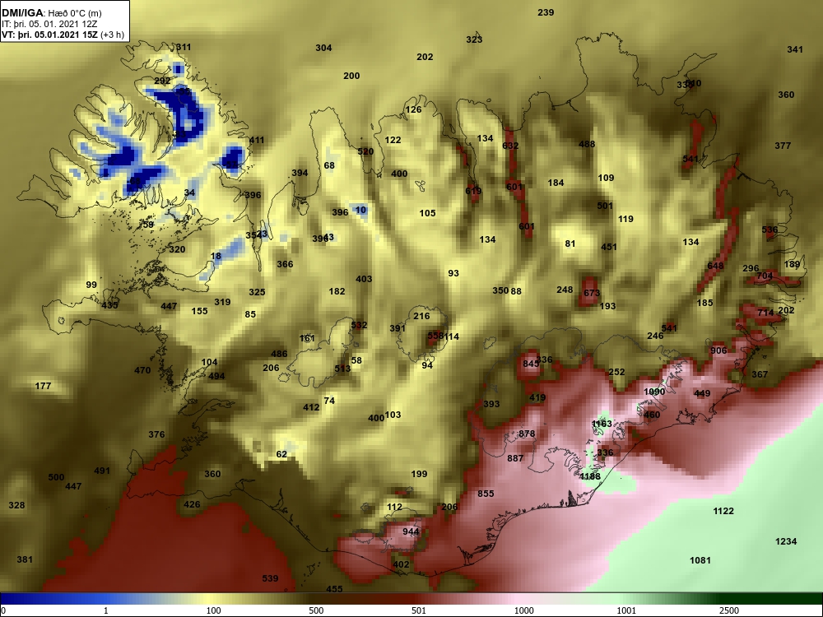The width and height of the screenshot is (823, 617).
Task: Click the '1001' label on the colour scale
Action: click(626, 610)
